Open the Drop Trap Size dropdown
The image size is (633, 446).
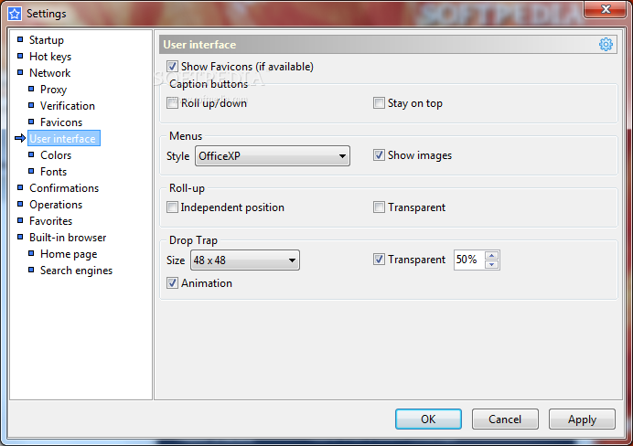[245, 260]
